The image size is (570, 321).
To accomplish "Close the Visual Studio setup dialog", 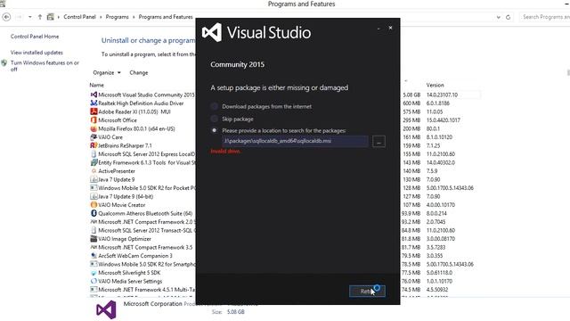I will click(390, 28).
